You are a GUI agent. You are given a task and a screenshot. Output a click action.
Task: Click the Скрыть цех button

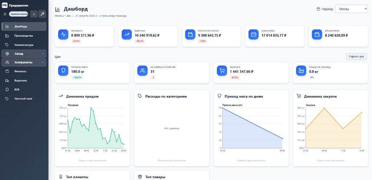pos(356,57)
